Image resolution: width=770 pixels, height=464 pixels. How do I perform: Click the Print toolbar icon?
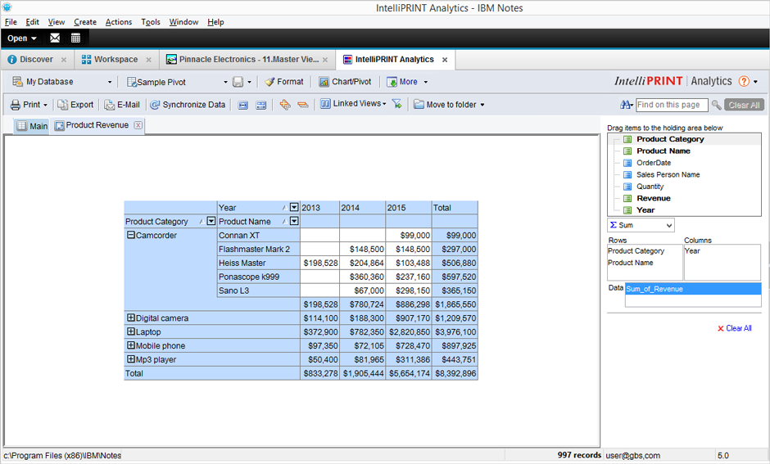click(16, 105)
